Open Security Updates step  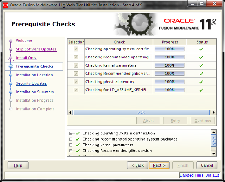tap(31, 83)
